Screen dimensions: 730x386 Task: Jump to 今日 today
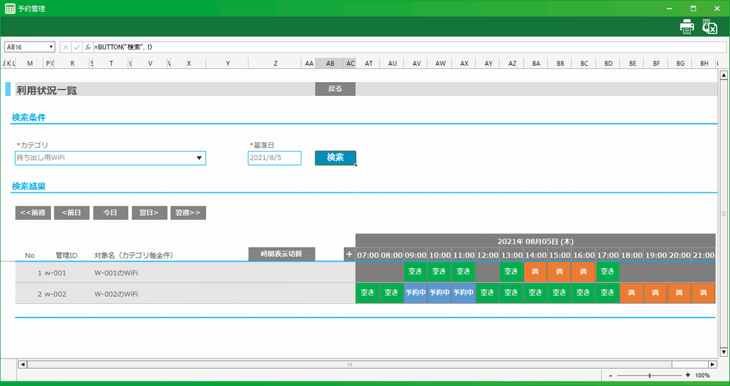point(110,213)
